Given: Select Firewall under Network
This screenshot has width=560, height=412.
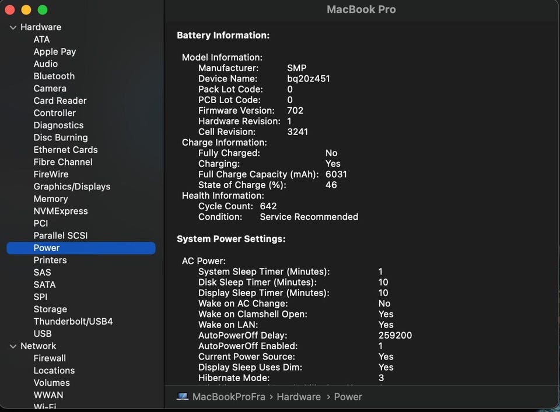Looking at the screenshot, I should [x=50, y=358].
